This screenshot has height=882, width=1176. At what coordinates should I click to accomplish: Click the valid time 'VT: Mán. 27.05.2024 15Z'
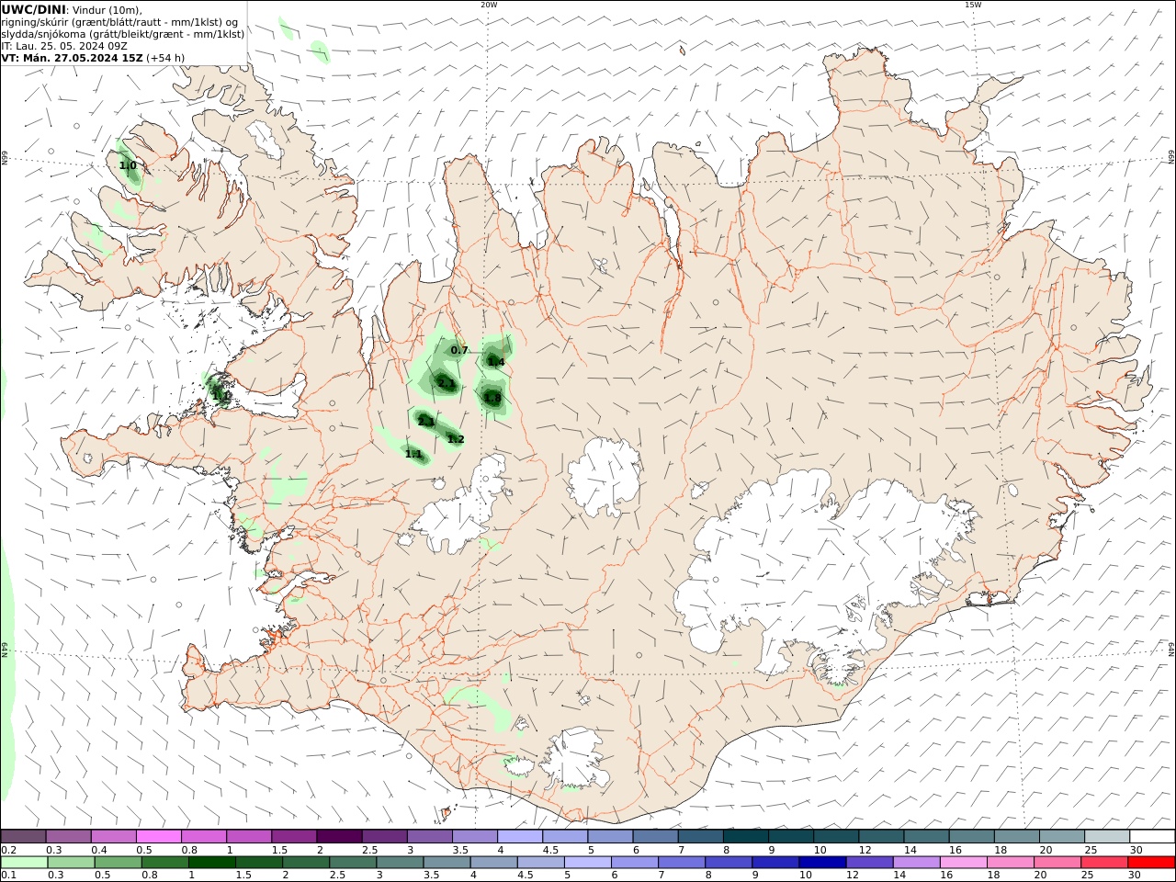73,58
